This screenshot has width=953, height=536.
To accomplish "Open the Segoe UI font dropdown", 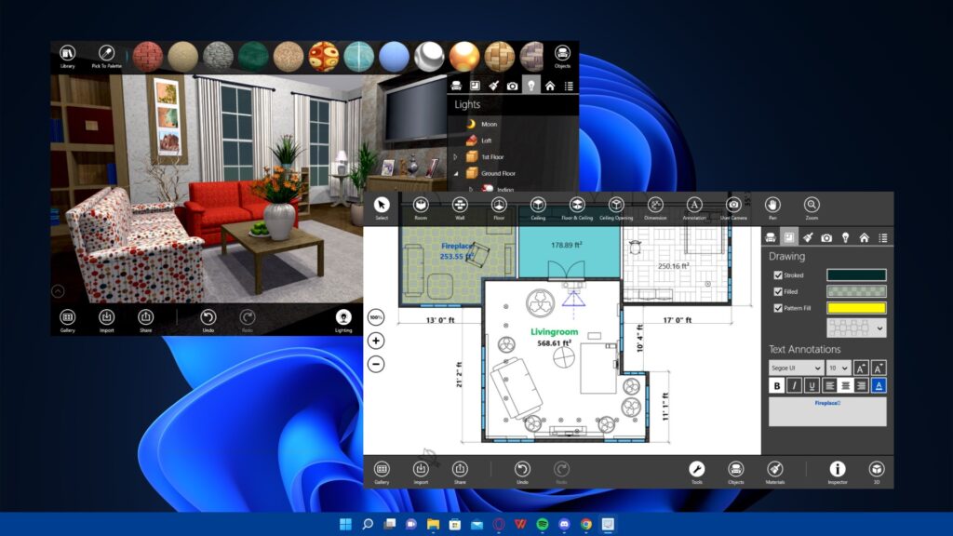I will 796,368.
